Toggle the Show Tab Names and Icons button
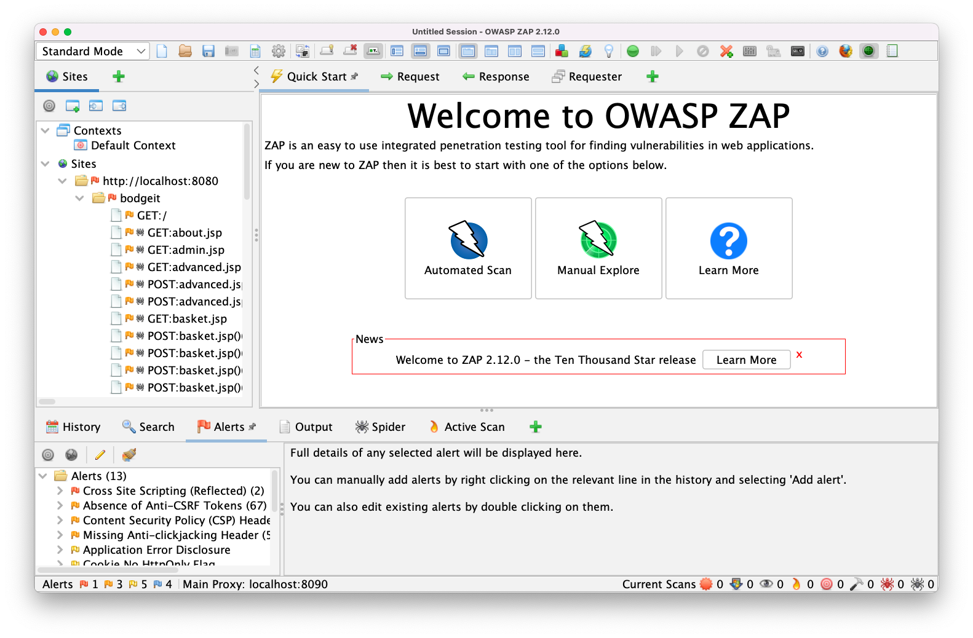973x638 pixels. [373, 51]
